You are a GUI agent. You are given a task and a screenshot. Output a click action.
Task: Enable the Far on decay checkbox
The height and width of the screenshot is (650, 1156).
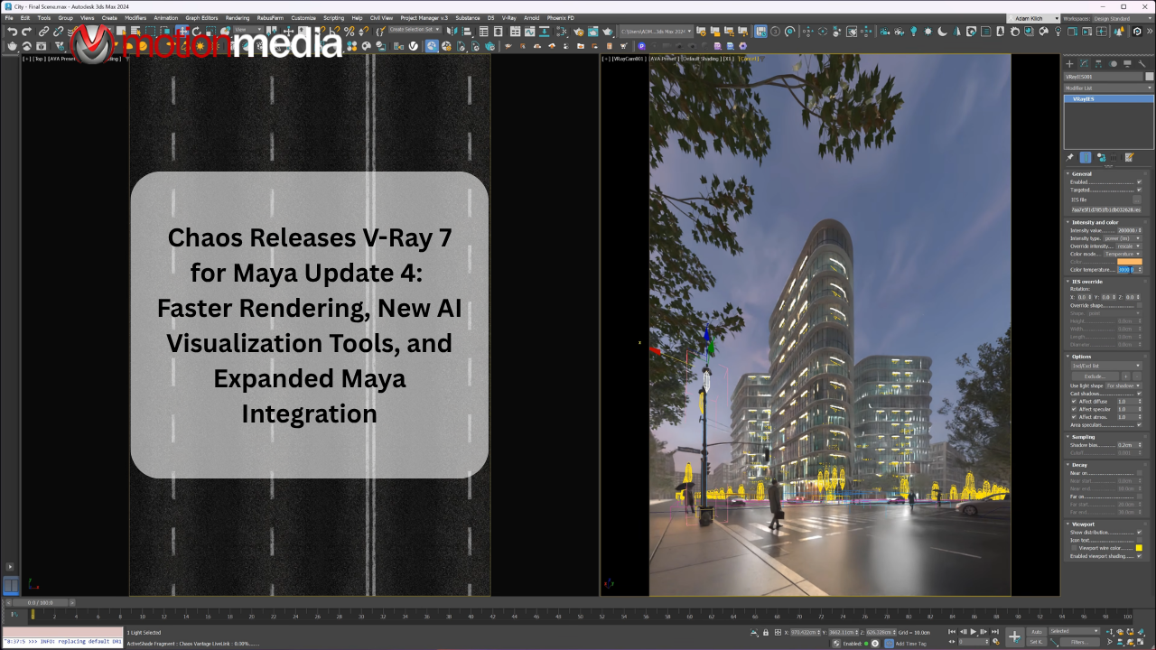click(1139, 497)
